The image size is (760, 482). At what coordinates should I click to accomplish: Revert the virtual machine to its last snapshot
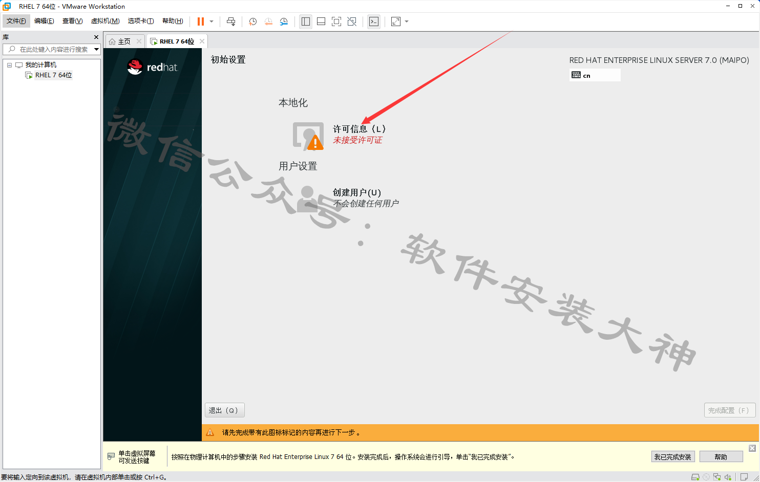click(268, 21)
